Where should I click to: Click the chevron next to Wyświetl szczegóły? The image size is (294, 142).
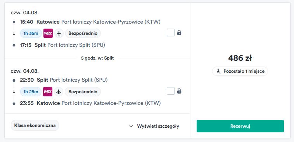click(131, 126)
